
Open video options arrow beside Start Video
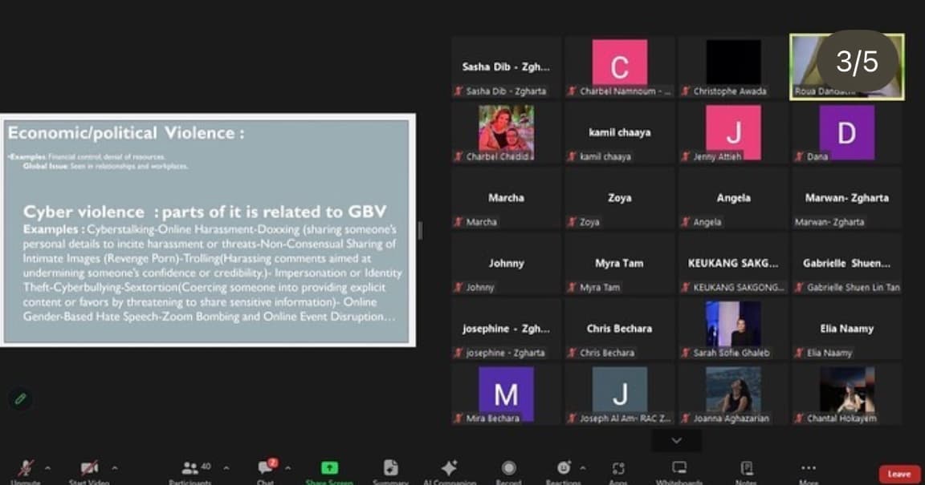(114, 468)
